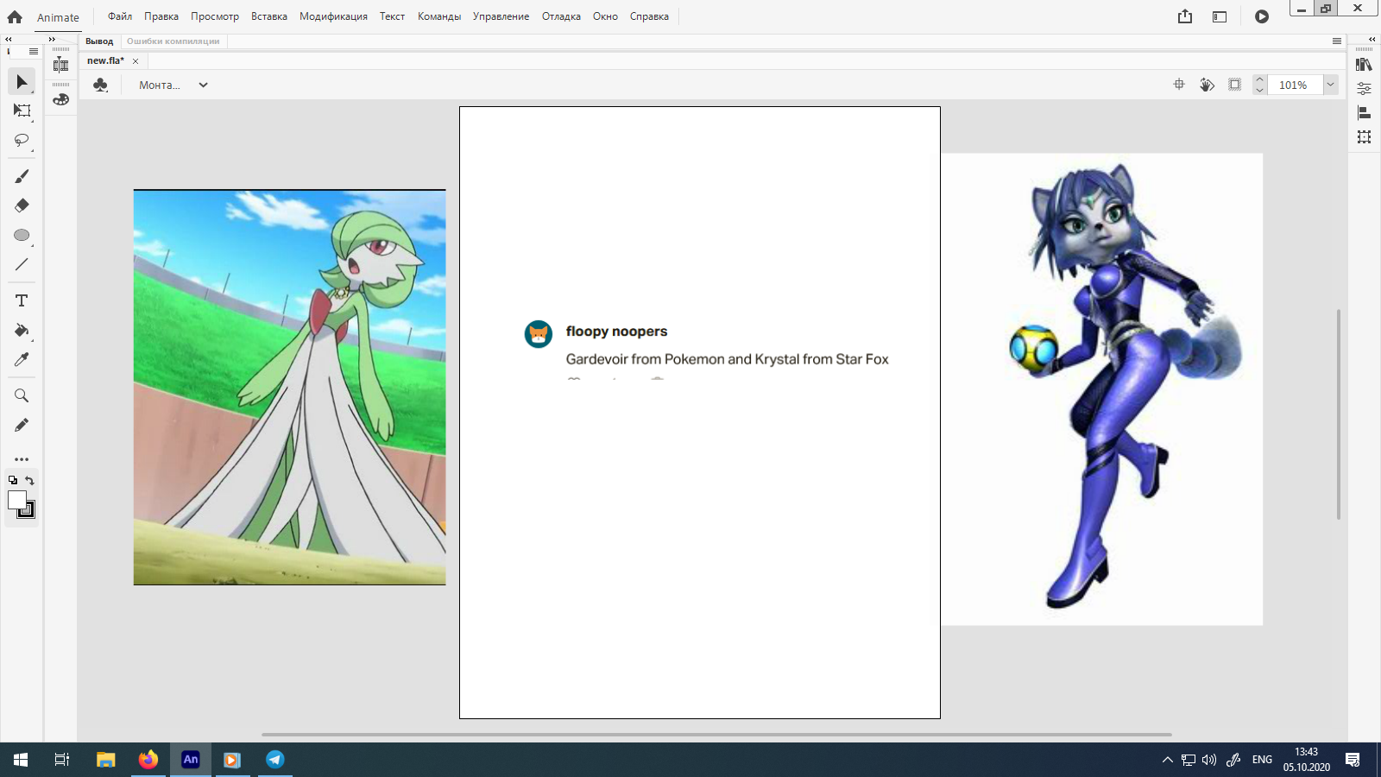Select the Zoom magnifier tool
Screen dimensions: 1381x777
(22, 395)
